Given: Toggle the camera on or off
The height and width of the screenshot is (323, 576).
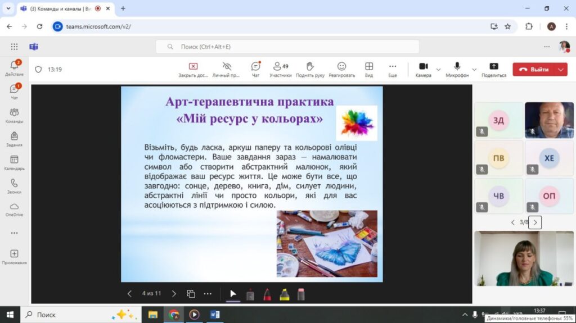Looking at the screenshot, I should tap(423, 69).
